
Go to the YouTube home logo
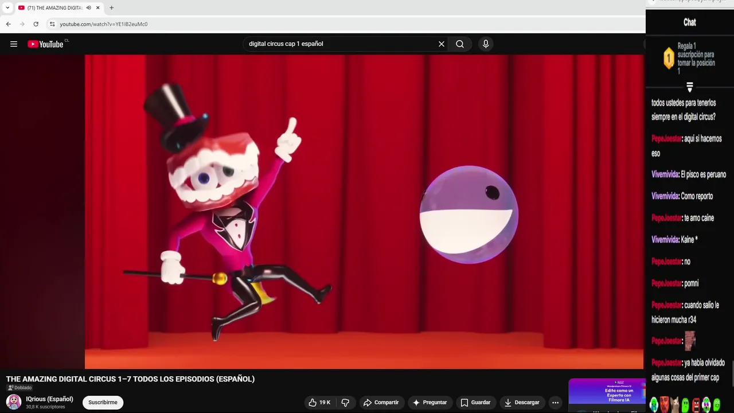point(46,44)
